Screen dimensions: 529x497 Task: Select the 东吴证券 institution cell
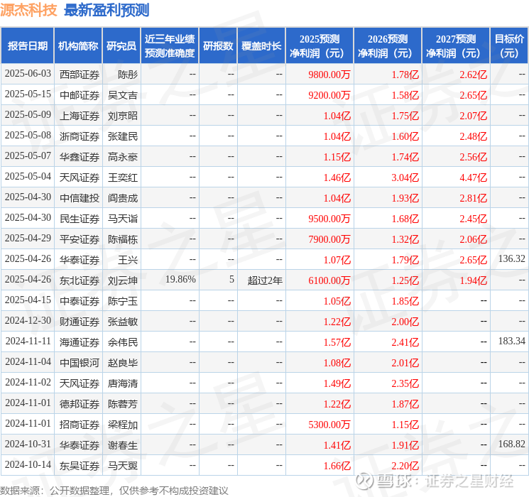pos(80,466)
